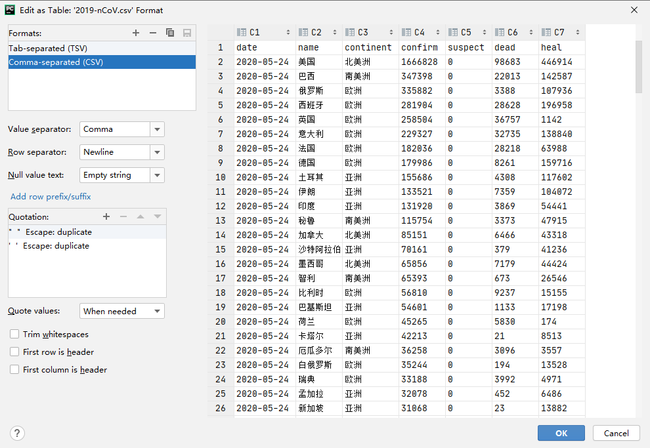Click the 'continent' header cell
The height and width of the screenshot is (448, 650).
pos(370,47)
